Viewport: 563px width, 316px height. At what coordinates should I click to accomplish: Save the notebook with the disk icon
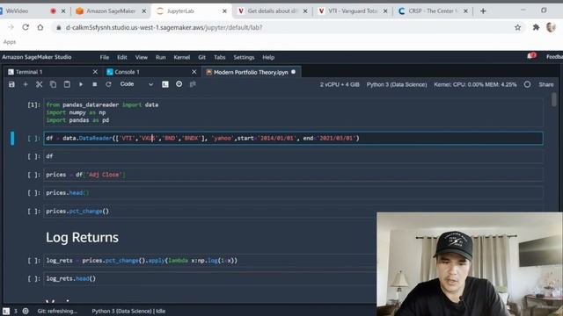(x=11, y=84)
